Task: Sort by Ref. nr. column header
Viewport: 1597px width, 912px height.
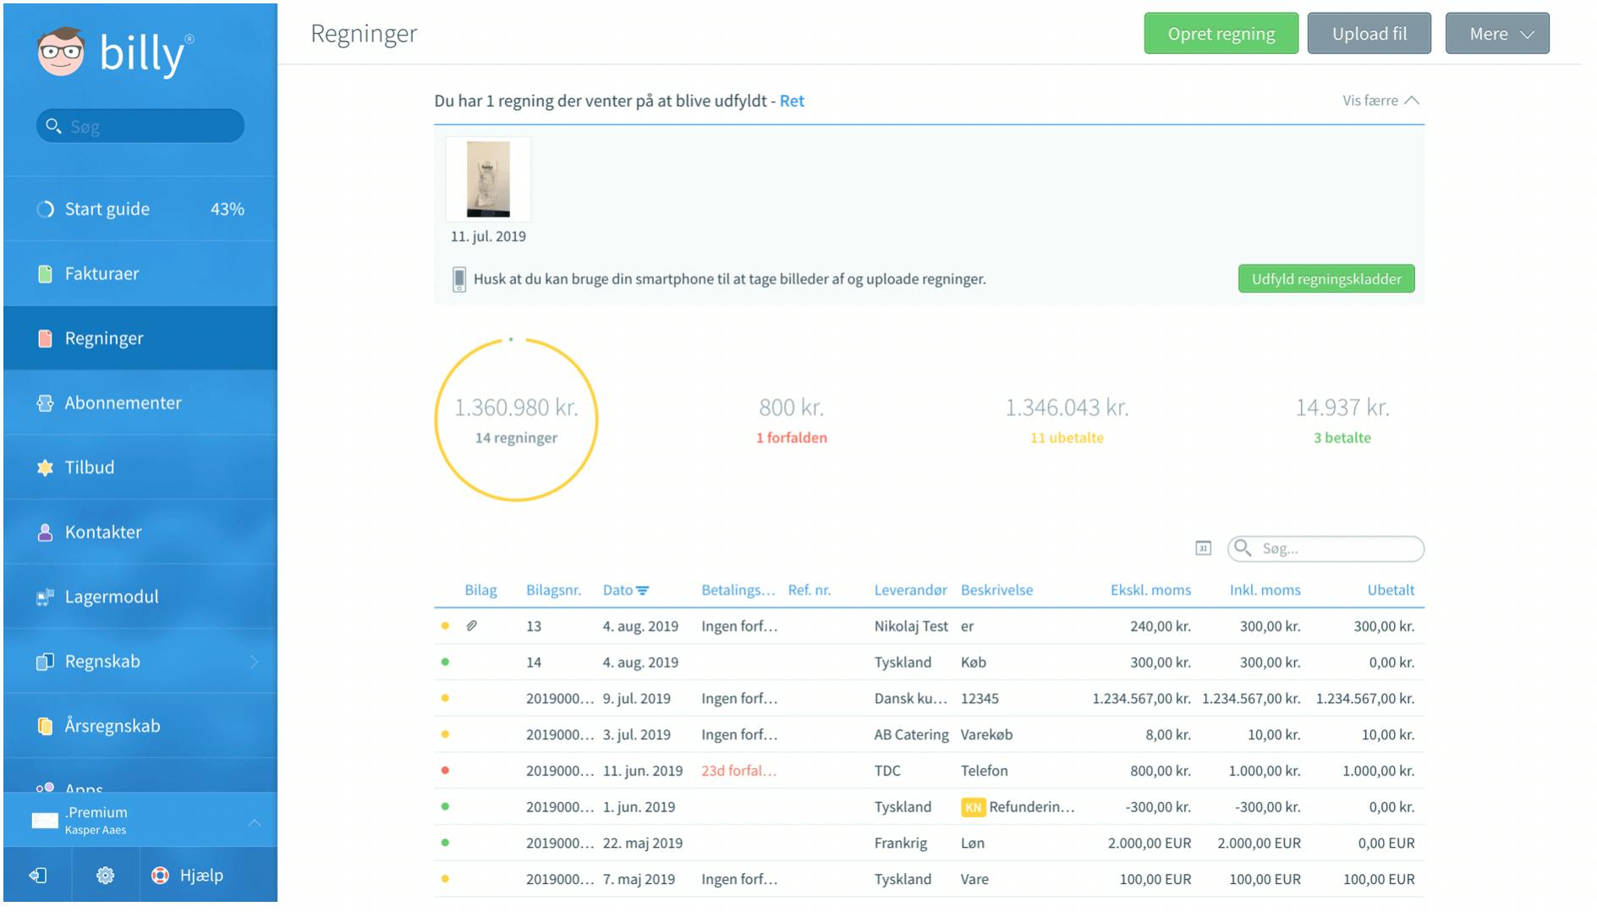Action: pyautogui.click(x=809, y=591)
